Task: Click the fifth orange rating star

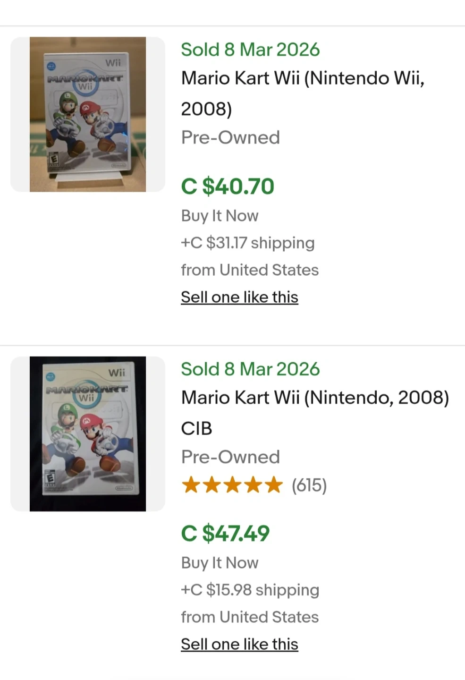Action: (274, 485)
